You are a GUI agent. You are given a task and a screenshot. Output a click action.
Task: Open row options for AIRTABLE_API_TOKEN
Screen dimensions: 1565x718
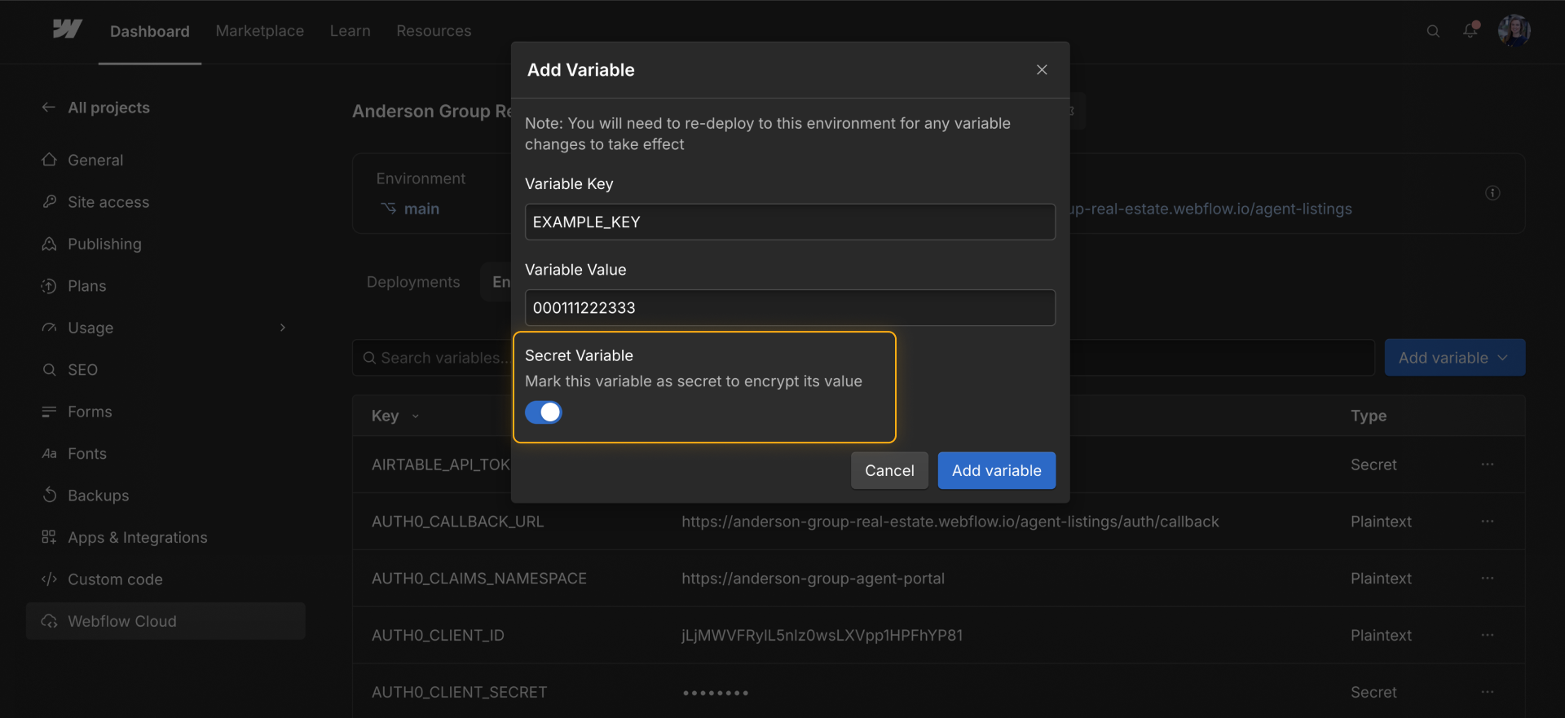tap(1488, 465)
